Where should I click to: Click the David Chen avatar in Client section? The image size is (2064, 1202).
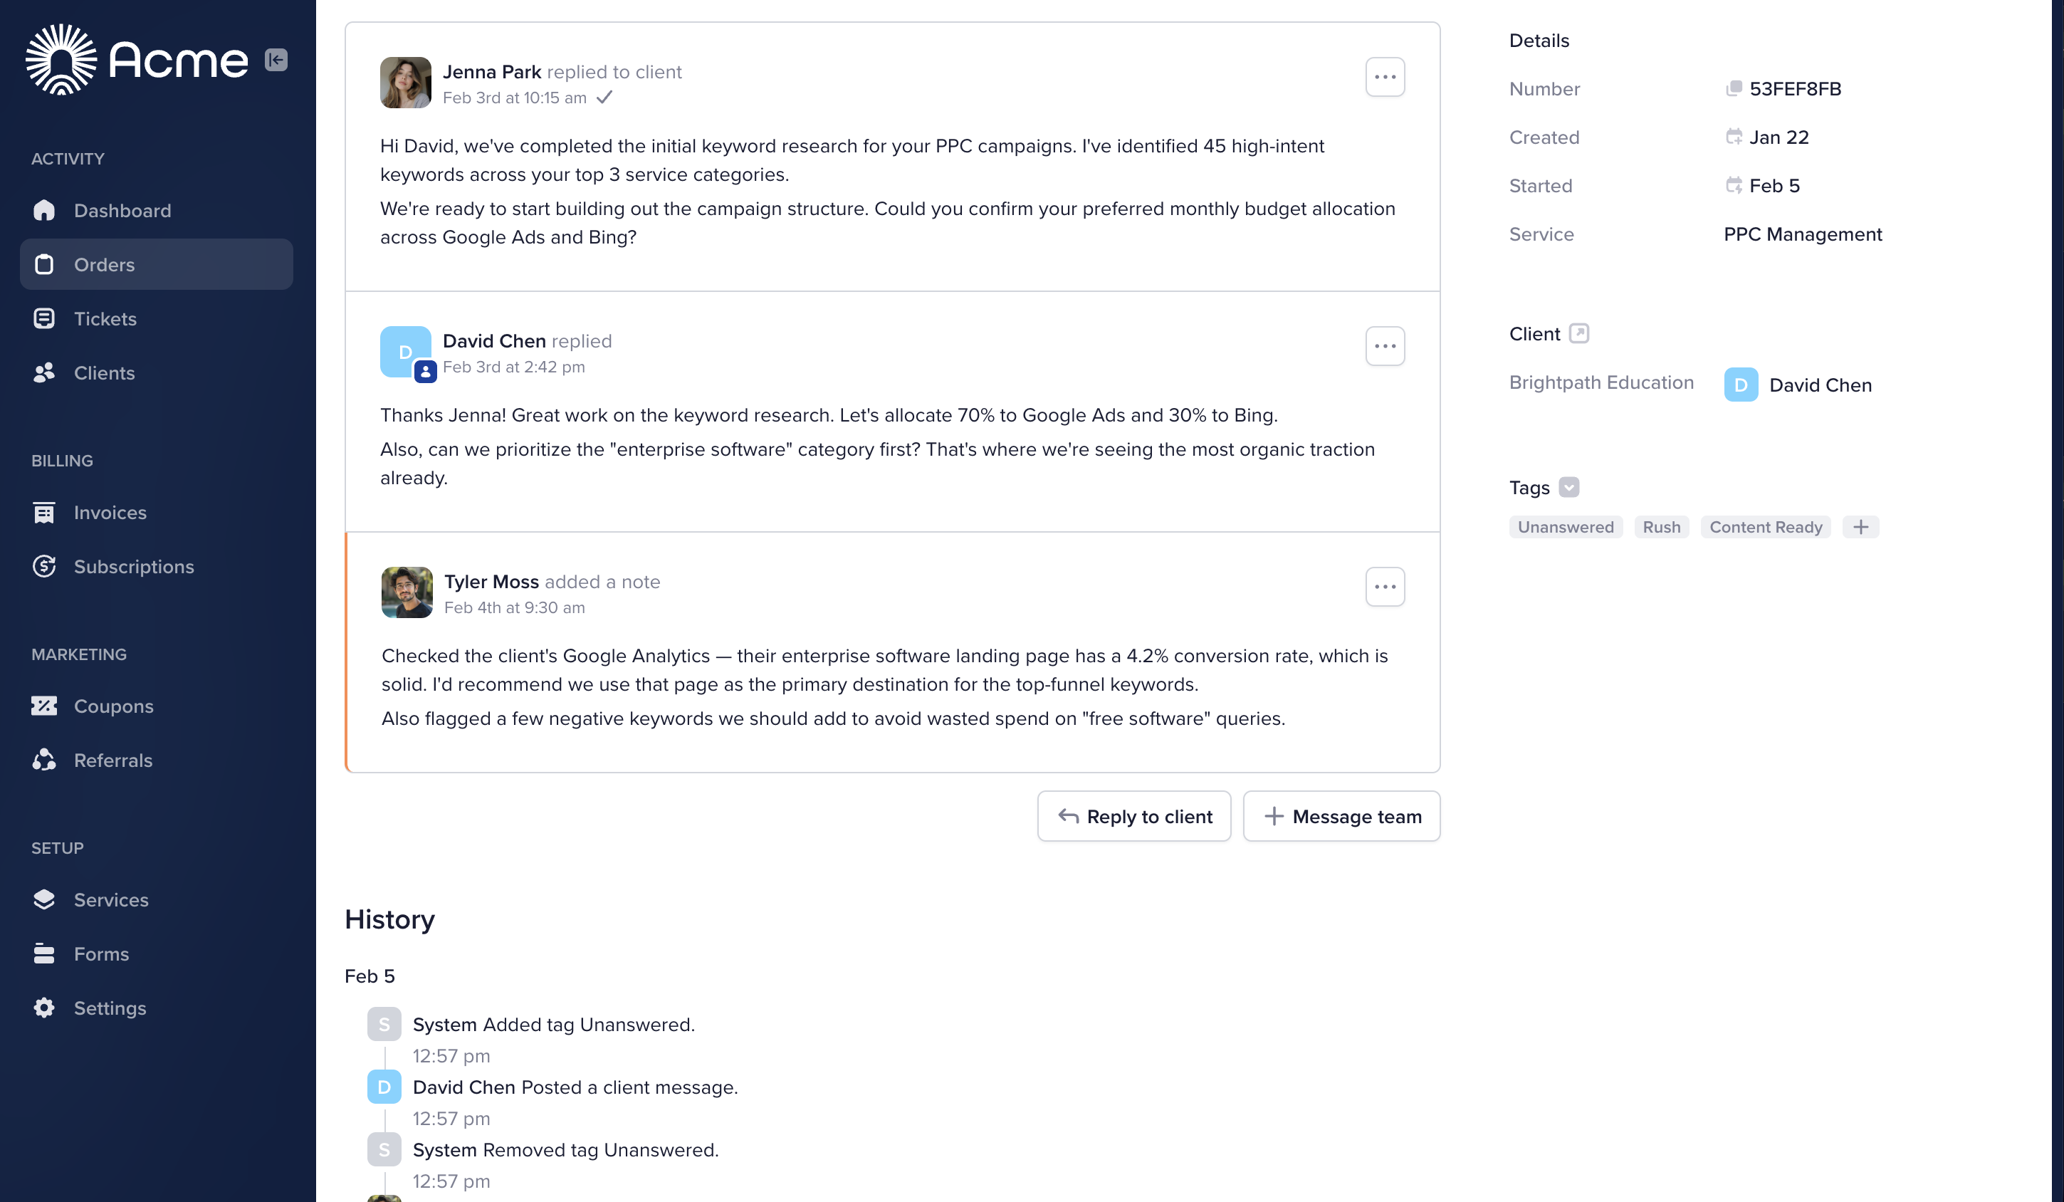pos(1741,385)
